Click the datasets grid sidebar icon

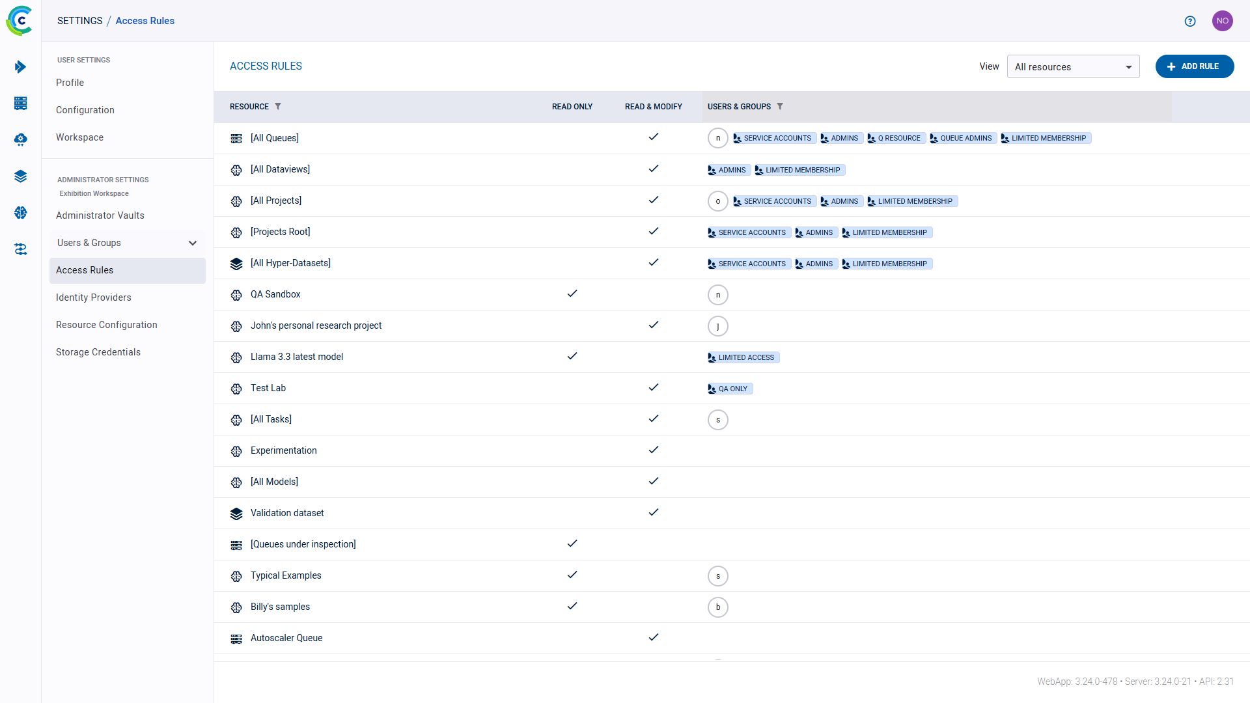(20, 103)
